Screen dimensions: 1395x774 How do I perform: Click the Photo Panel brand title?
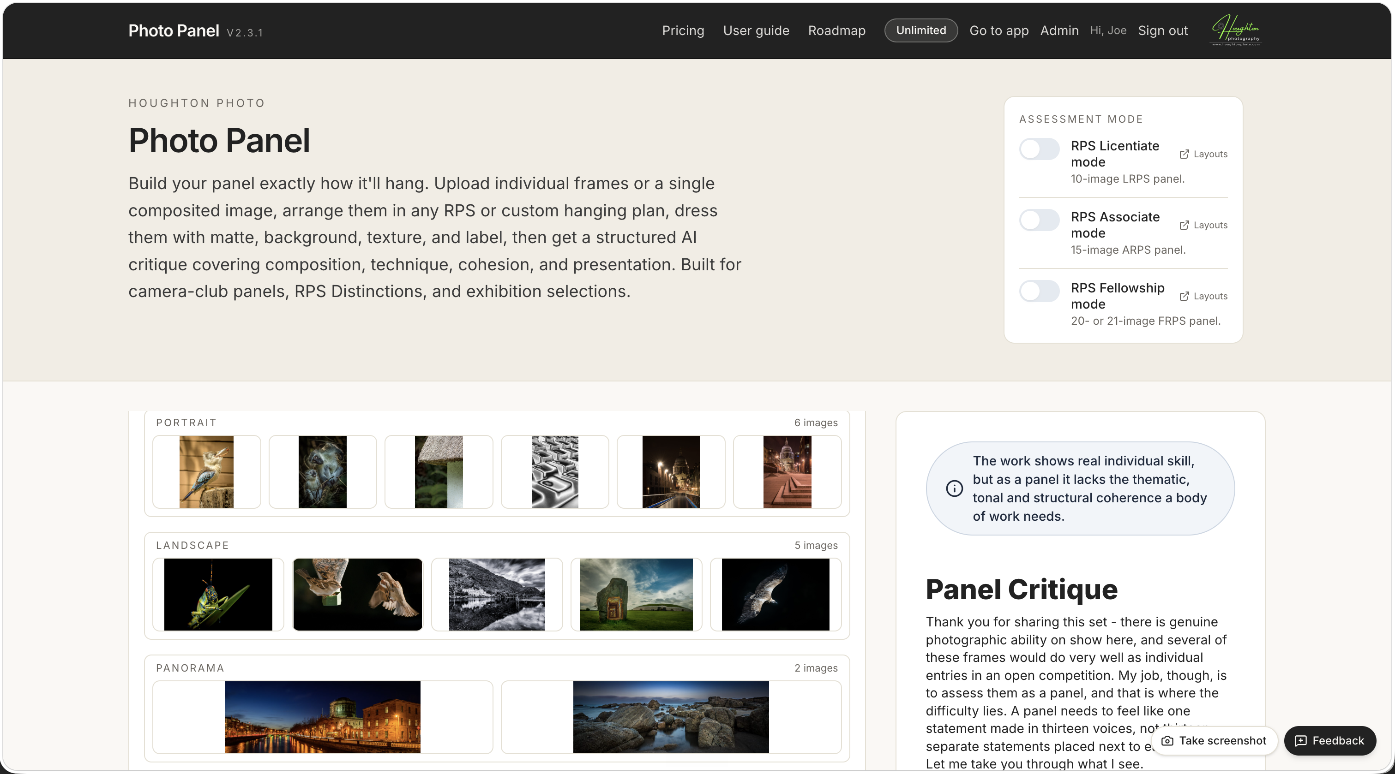pyautogui.click(x=173, y=30)
